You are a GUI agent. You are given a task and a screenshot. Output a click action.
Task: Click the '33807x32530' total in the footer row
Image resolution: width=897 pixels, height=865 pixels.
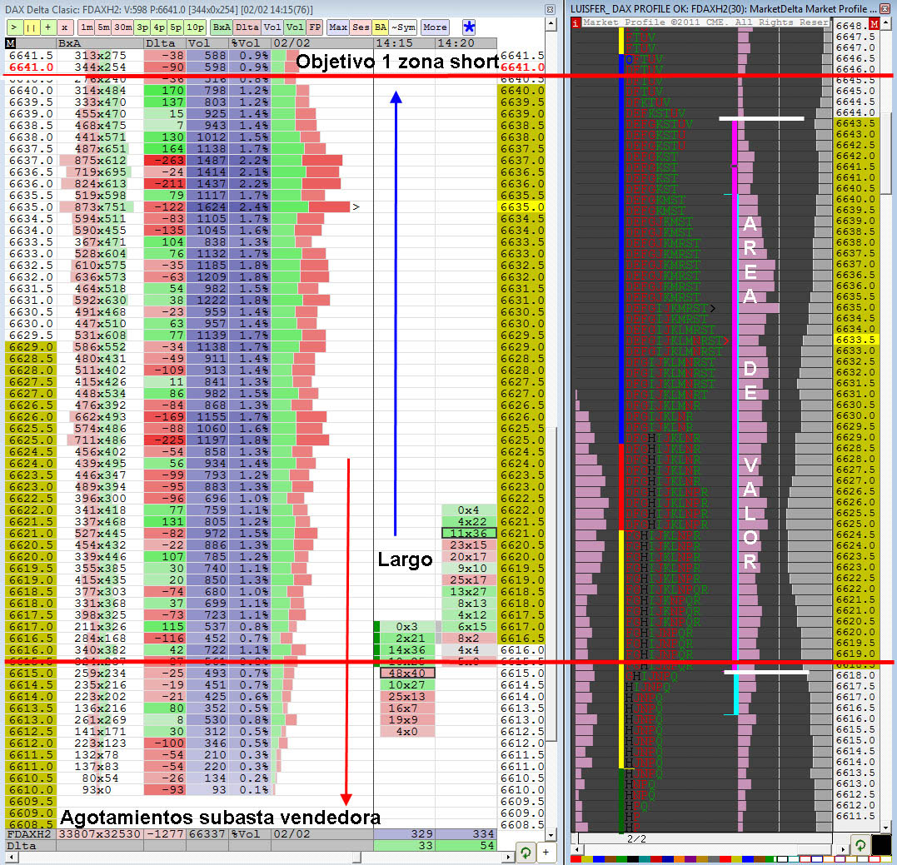(x=100, y=834)
